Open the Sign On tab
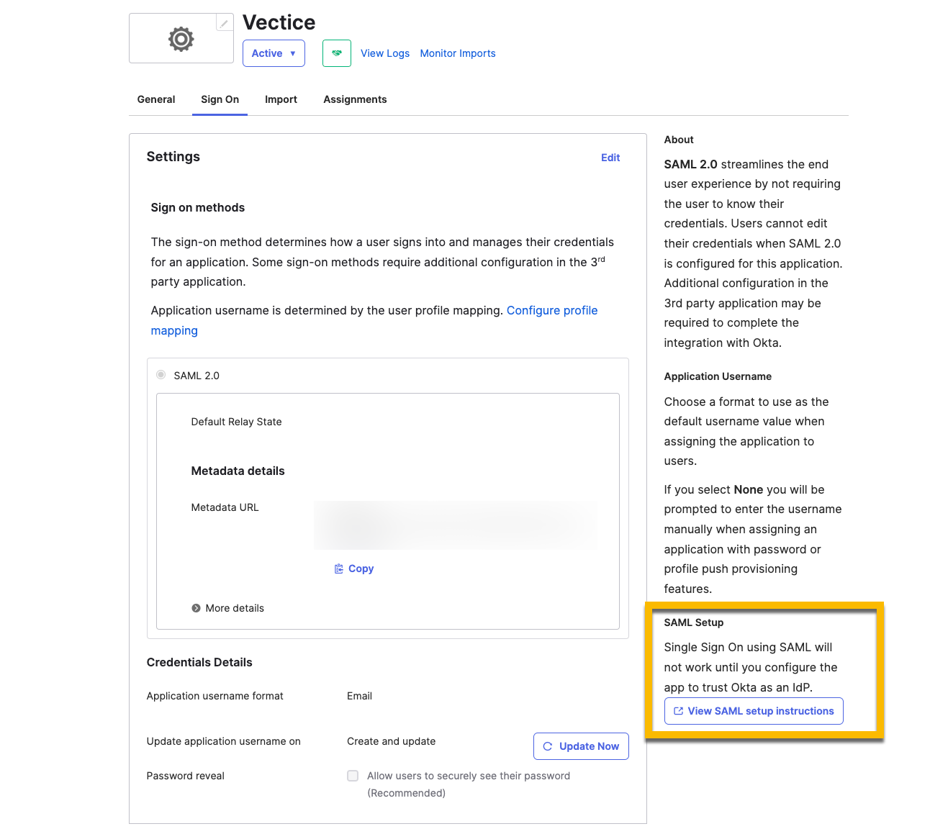The image size is (930, 829). [220, 99]
